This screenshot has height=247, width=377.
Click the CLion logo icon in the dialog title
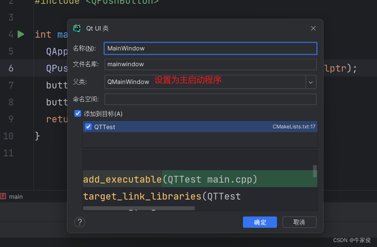click(x=77, y=28)
